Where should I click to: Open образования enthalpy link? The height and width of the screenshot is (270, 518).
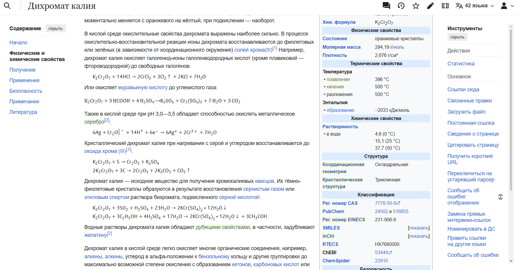(x=340, y=110)
